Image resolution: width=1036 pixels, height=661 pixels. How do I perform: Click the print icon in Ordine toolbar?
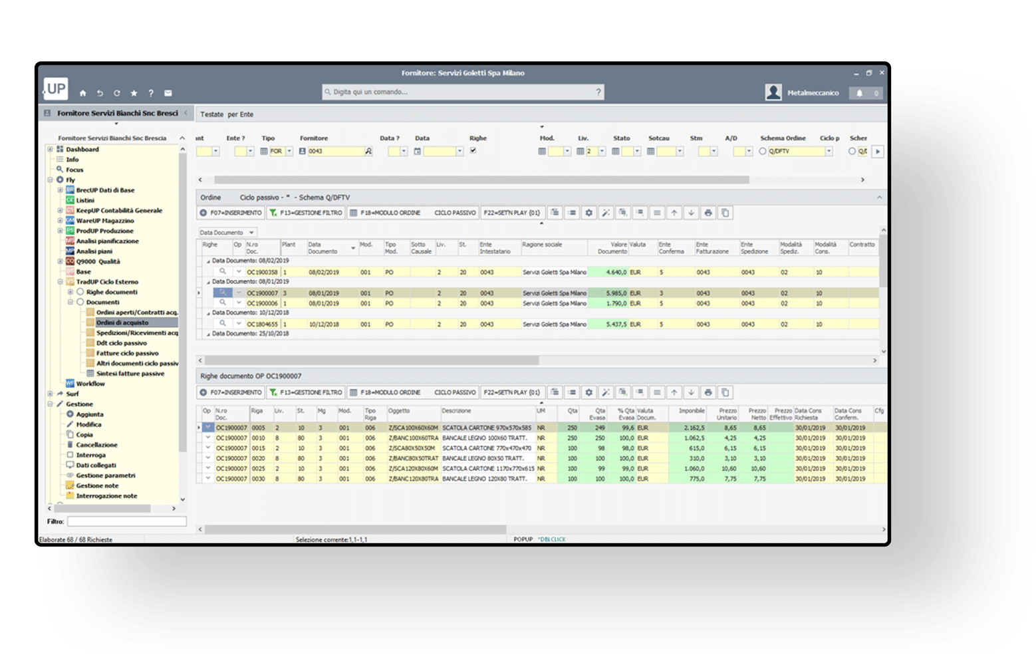[708, 213]
